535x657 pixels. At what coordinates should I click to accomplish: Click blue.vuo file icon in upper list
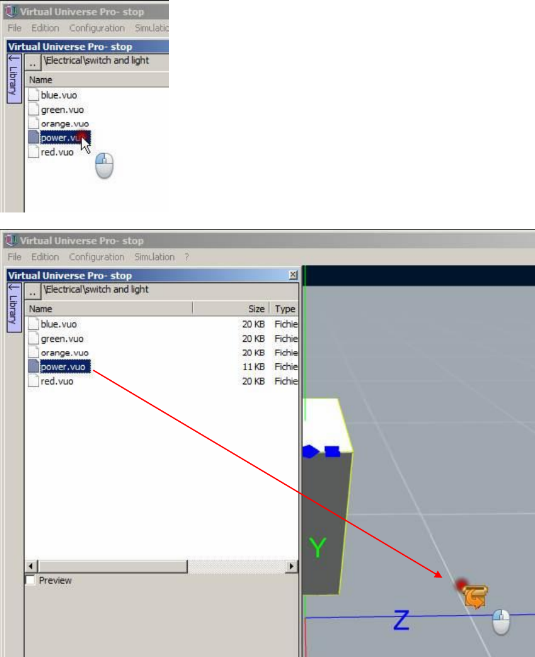[x=33, y=95]
